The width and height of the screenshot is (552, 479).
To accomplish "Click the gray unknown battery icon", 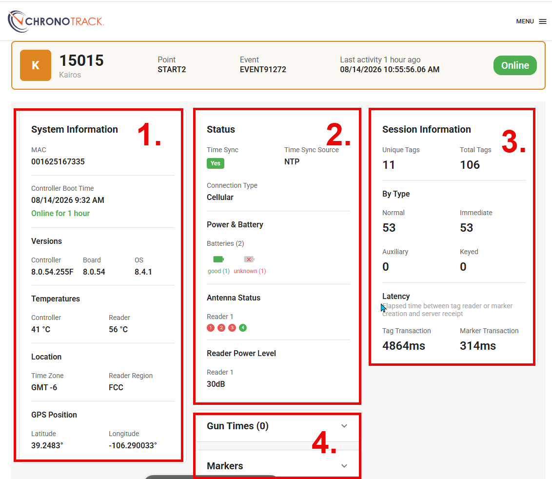I will click(x=249, y=259).
